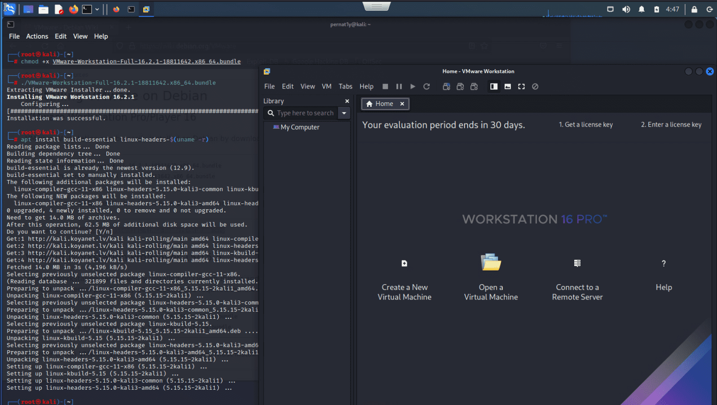Click the Library search input field
Image resolution: width=717 pixels, height=405 pixels.
(305, 113)
